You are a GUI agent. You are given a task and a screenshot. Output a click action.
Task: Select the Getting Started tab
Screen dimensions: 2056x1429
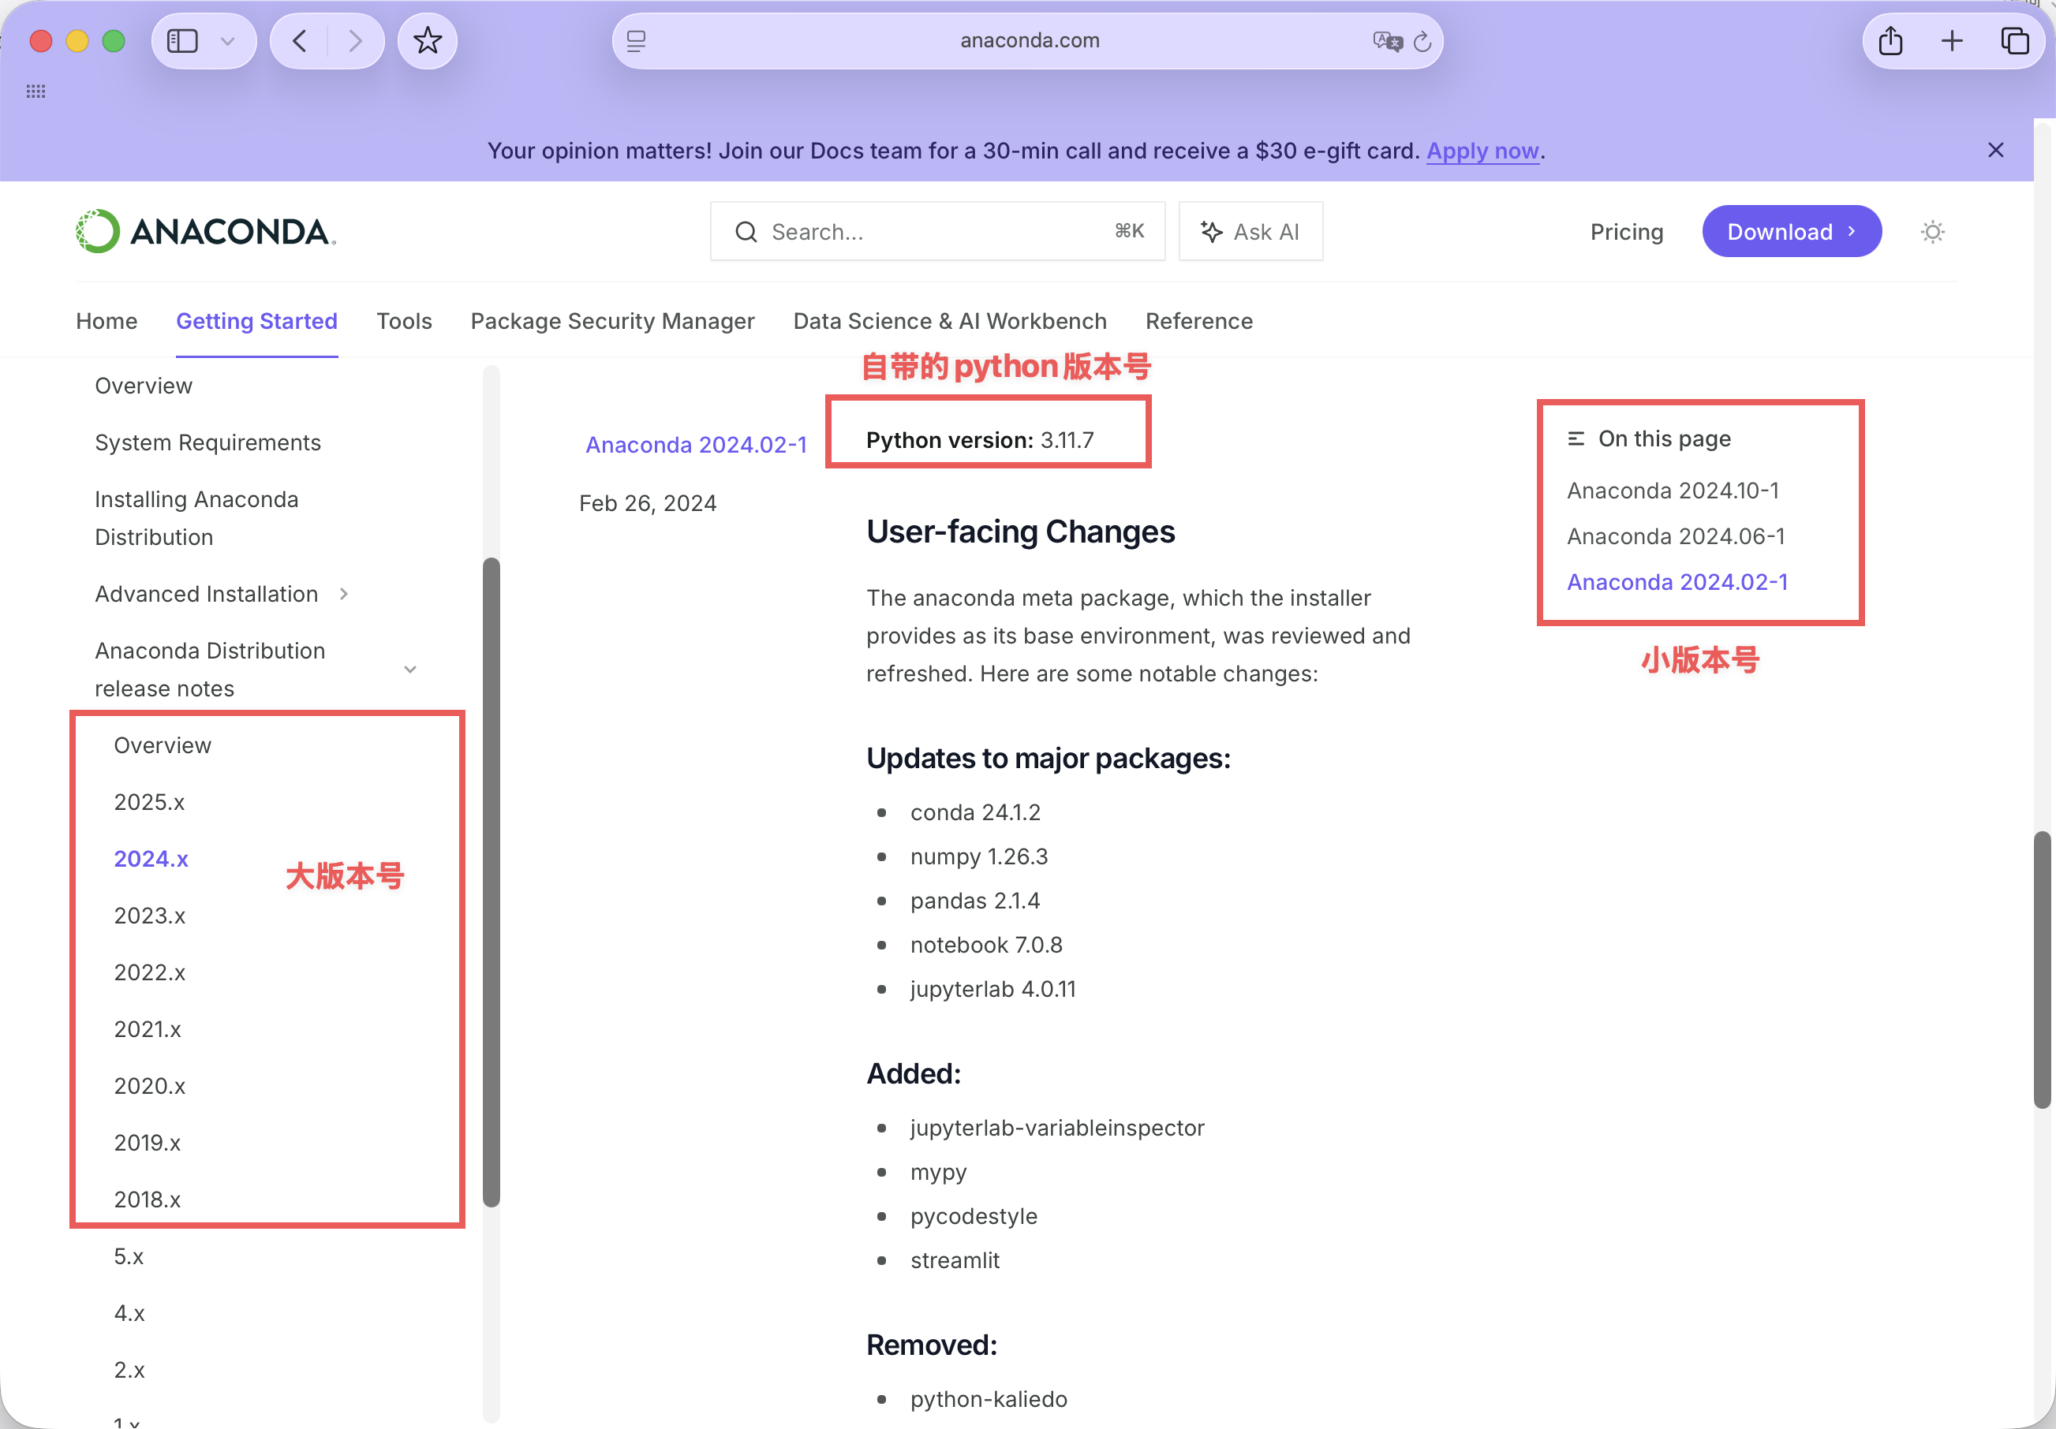tap(256, 322)
